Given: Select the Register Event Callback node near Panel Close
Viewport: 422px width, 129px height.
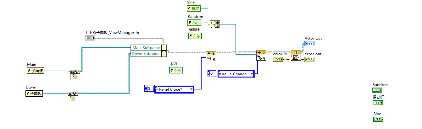Looking at the screenshot, I should point(211,56).
